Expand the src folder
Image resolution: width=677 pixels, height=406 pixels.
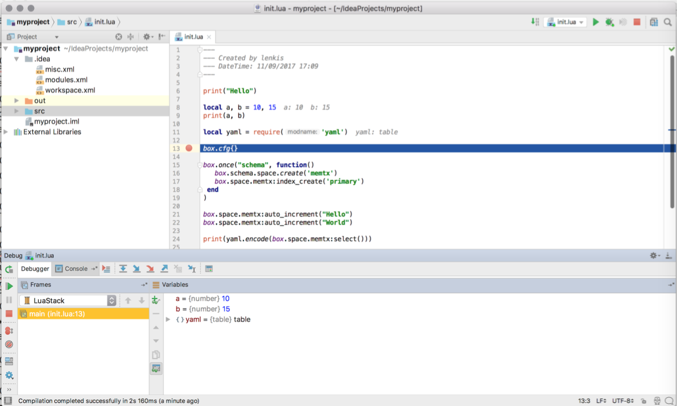tap(16, 111)
